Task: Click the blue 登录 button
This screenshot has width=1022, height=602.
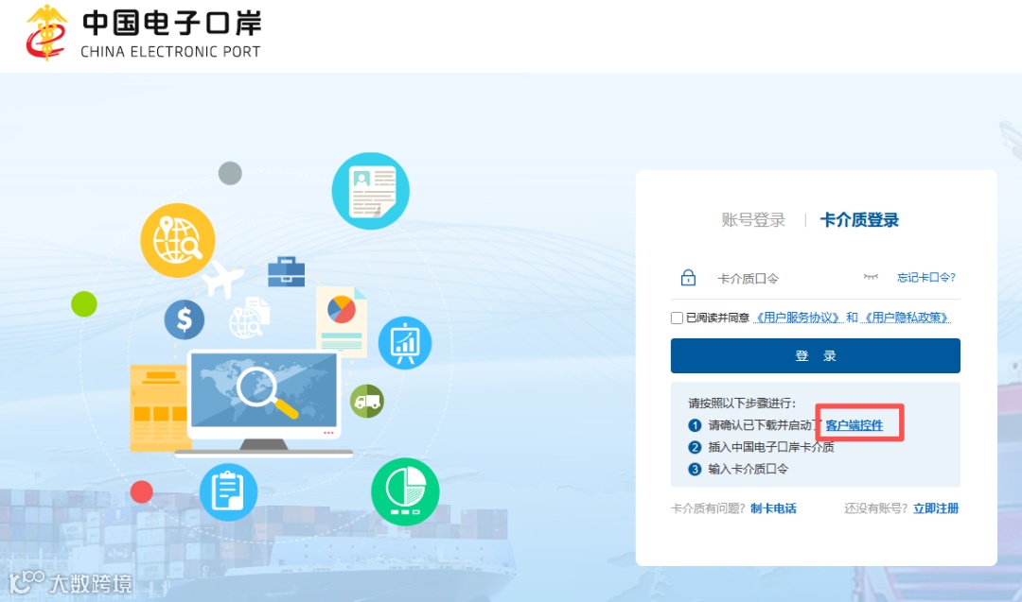Action: coord(816,355)
